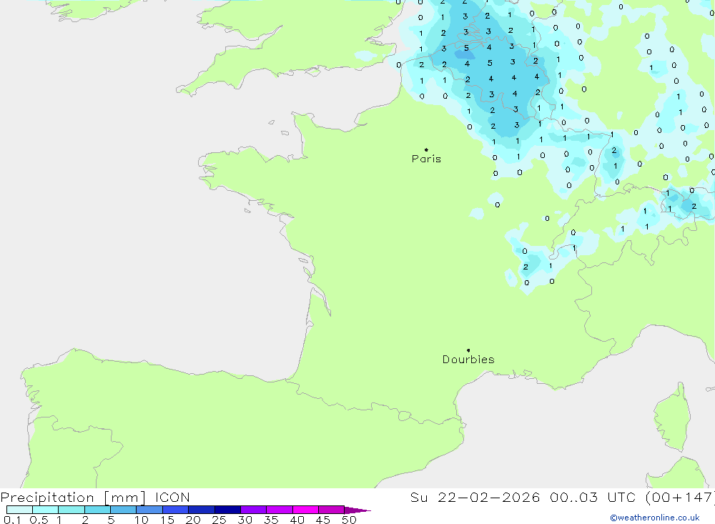Pick the 20–25 mm legend color swatch
The height and width of the screenshot is (524, 715).
(x=202, y=510)
